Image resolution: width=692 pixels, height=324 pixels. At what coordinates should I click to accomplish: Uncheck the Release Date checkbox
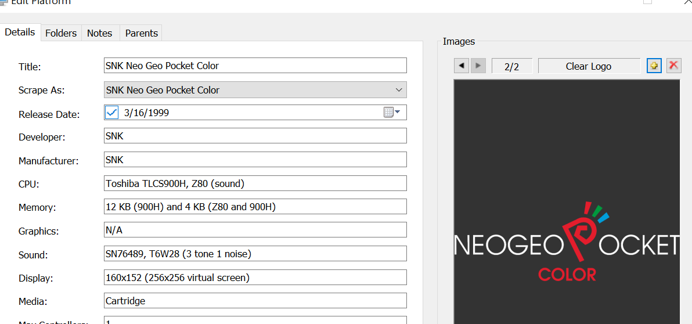[112, 113]
